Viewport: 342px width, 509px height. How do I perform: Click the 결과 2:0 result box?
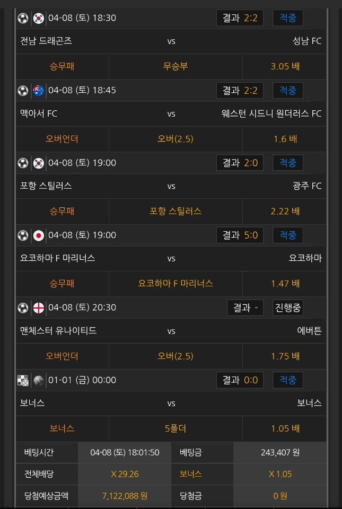[240, 163]
